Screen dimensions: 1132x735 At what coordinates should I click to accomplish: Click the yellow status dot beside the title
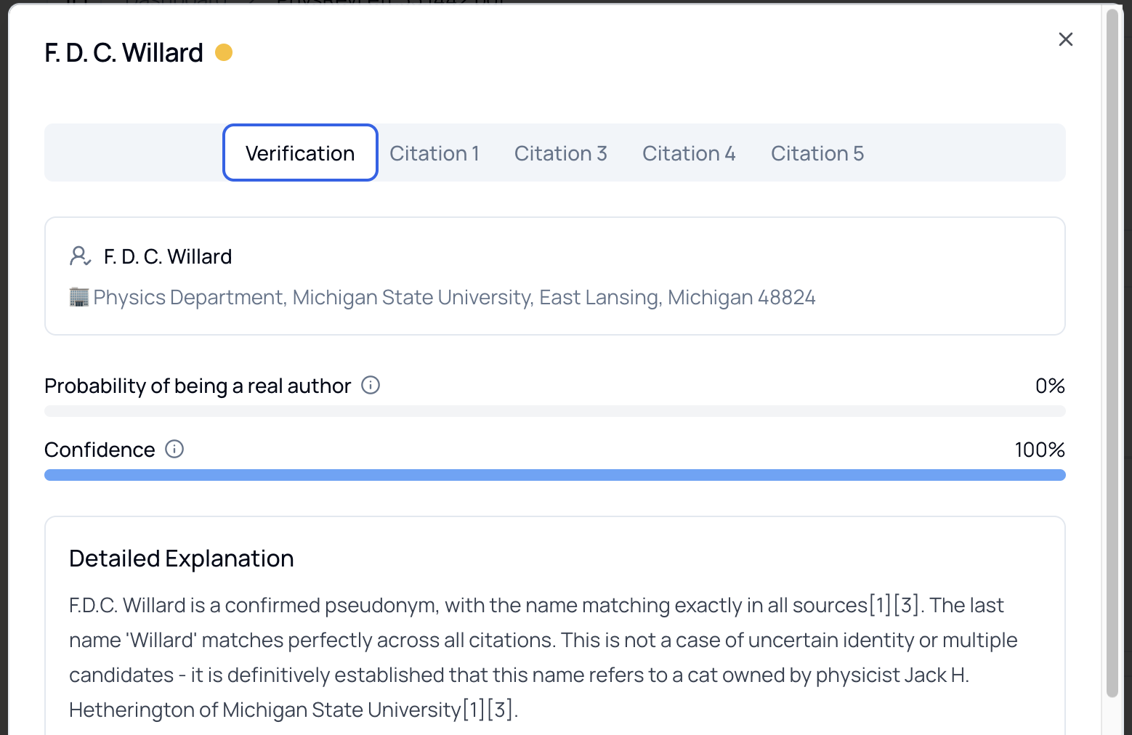click(224, 53)
